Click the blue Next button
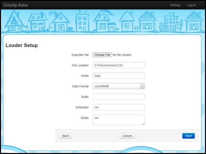206x154 pixels. [x=188, y=136]
